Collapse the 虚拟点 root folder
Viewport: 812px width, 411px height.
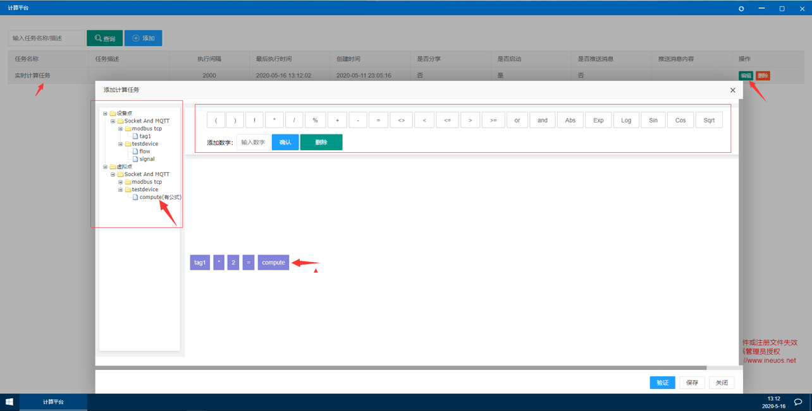click(x=106, y=167)
